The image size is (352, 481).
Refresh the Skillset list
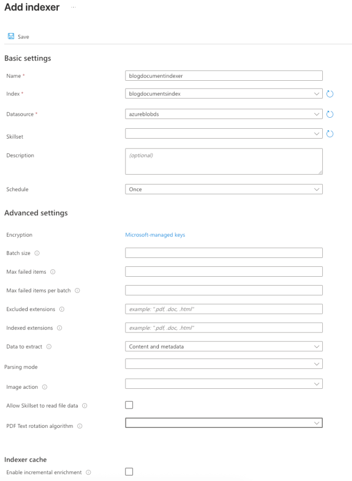pyautogui.click(x=330, y=134)
